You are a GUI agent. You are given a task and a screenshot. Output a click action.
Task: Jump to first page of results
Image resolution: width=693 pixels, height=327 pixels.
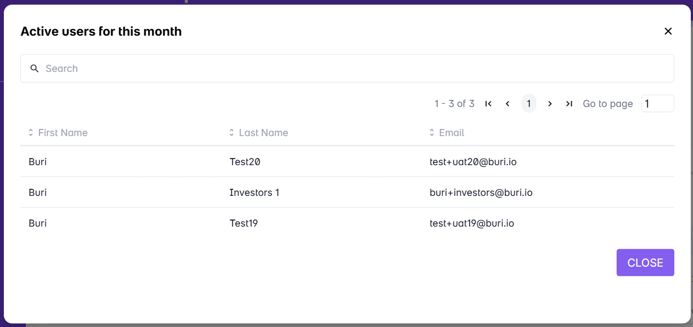pos(488,104)
